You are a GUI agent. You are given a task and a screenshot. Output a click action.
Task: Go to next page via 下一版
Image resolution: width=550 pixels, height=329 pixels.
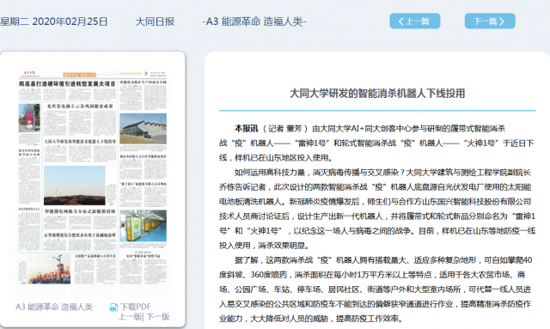click(157, 317)
